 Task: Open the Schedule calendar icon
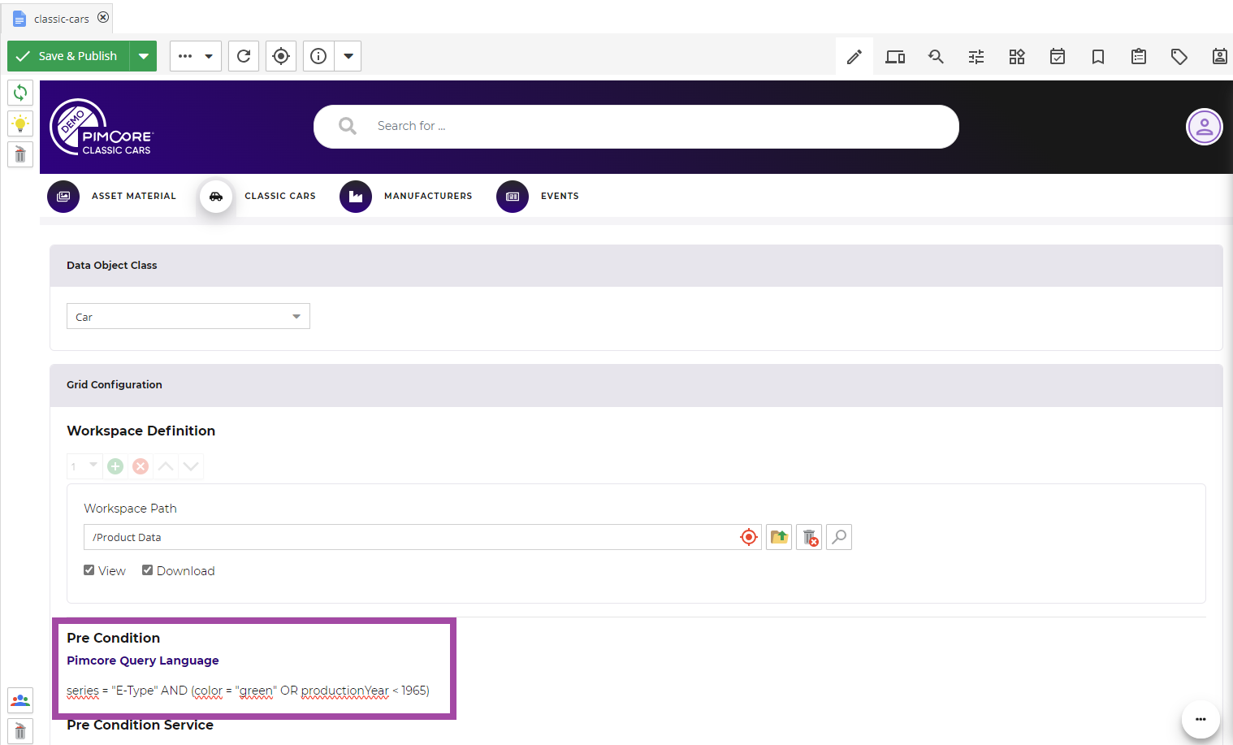(1057, 56)
